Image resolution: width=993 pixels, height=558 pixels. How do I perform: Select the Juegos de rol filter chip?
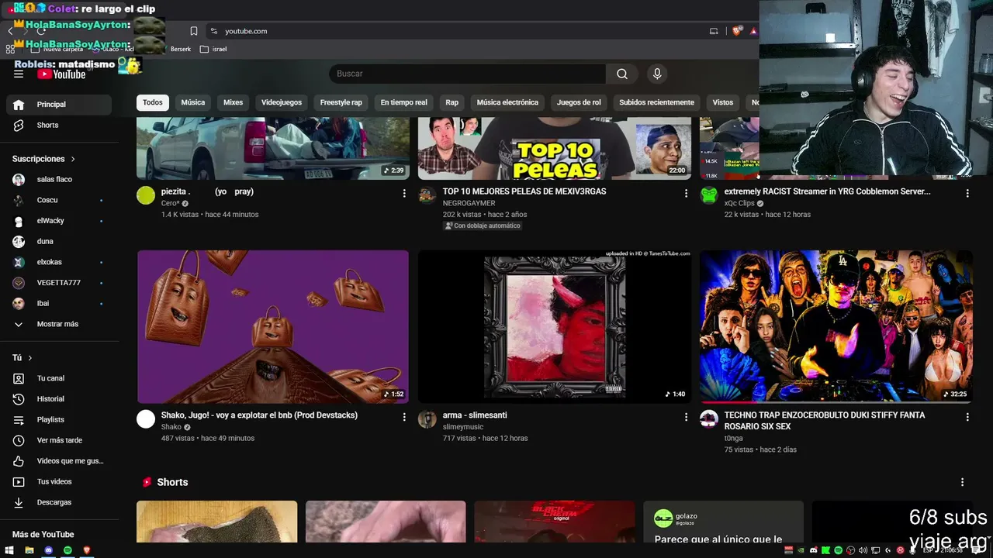click(x=579, y=102)
